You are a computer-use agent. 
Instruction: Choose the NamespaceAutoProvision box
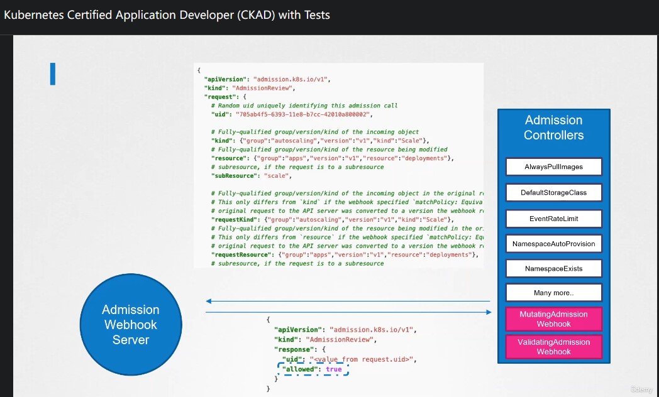553,244
